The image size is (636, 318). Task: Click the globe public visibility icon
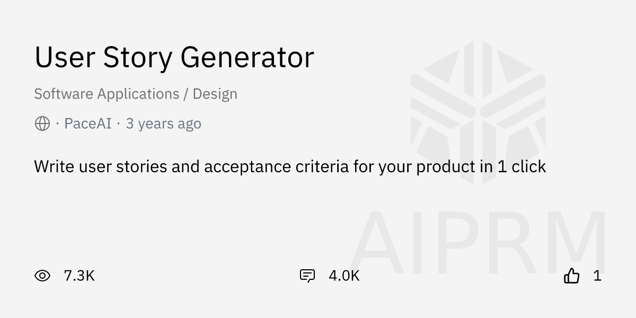pyautogui.click(x=42, y=124)
